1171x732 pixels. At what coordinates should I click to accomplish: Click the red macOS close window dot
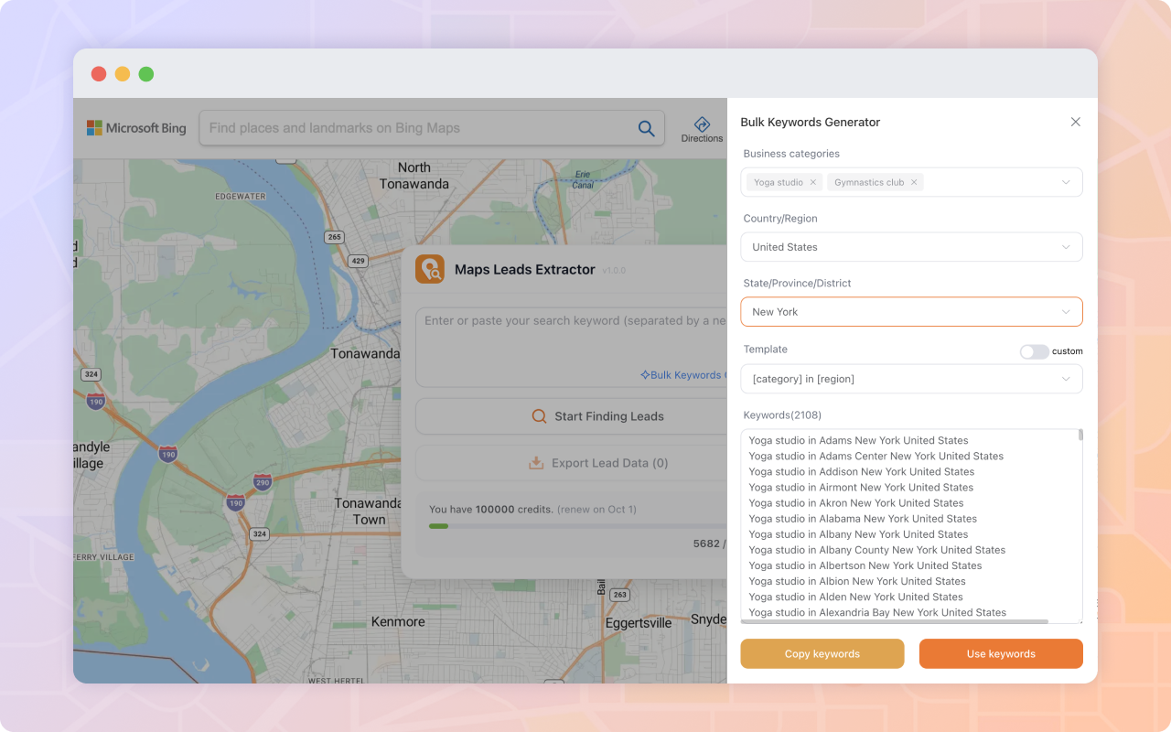point(99,74)
